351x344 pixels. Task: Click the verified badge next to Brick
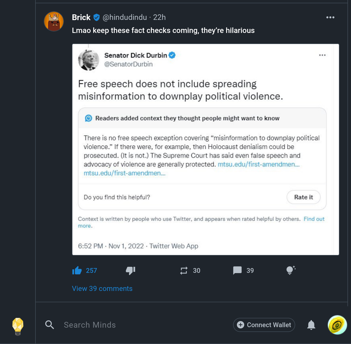97,17
